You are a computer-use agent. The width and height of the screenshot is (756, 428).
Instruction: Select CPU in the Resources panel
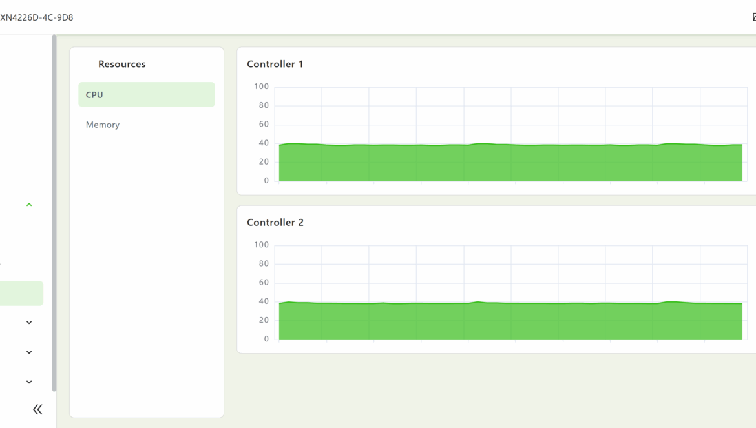[x=146, y=94]
